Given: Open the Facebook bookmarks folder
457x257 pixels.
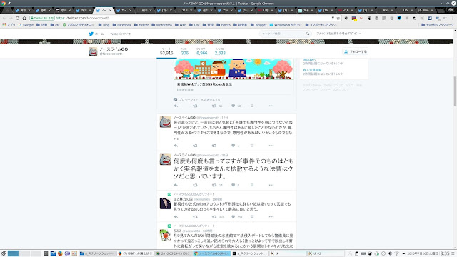Looking at the screenshot, I should pyautogui.click(x=121, y=25).
